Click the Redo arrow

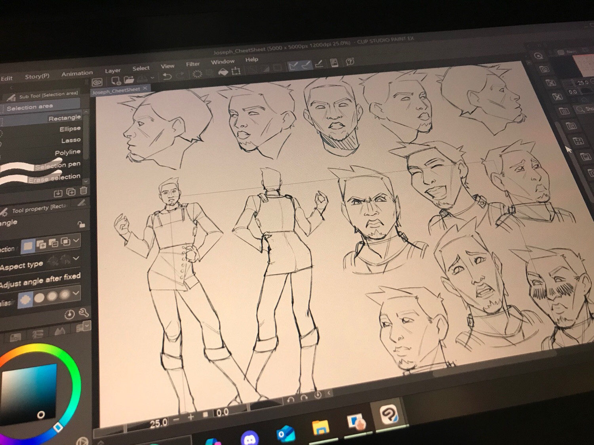click(180, 75)
